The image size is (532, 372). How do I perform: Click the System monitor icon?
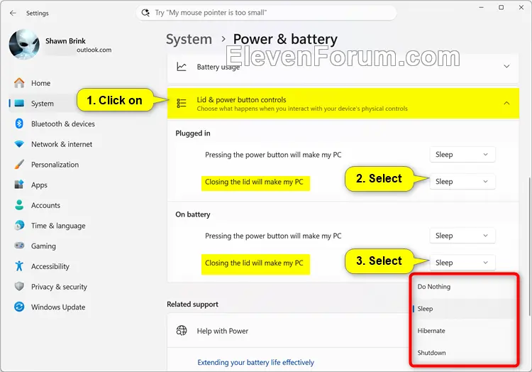pos(19,103)
